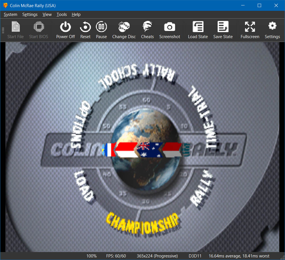Open the Help menu

(76, 15)
